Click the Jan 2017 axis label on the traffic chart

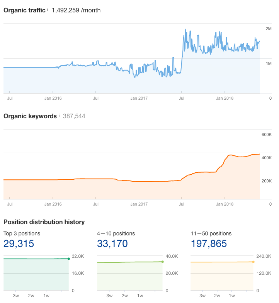(x=139, y=98)
